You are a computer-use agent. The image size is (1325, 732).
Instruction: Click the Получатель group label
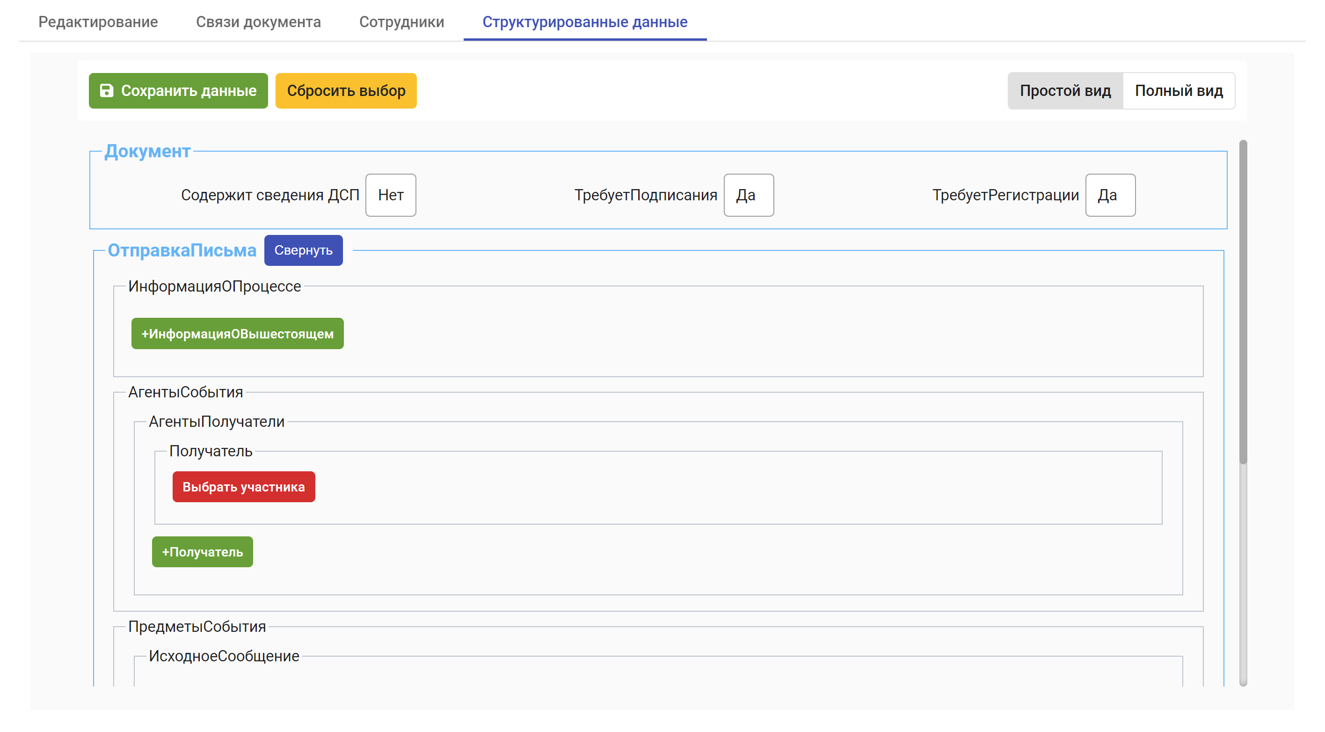[211, 451]
